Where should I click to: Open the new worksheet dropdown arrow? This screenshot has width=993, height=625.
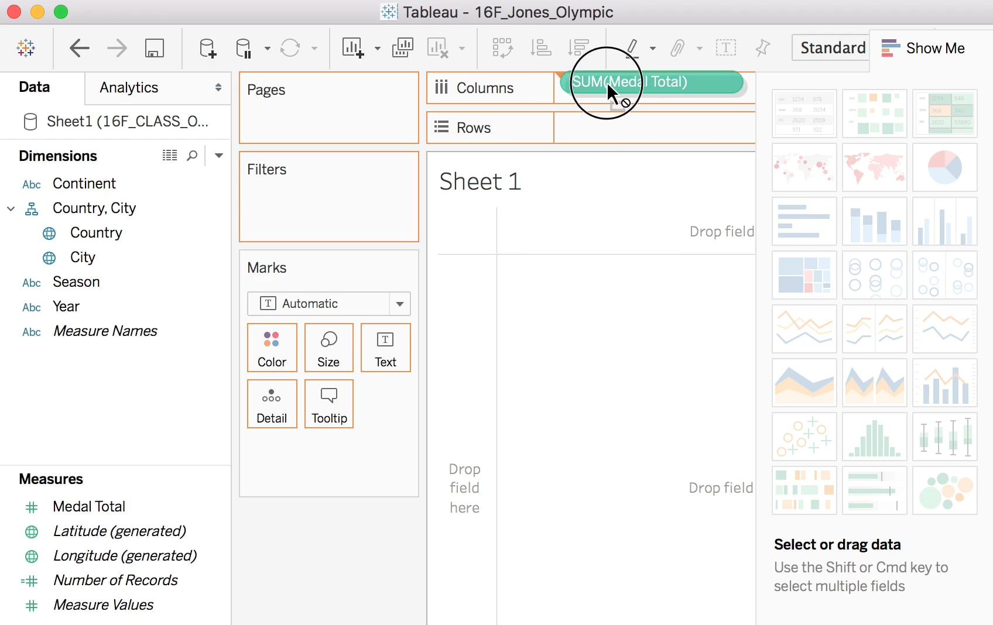click(x=378, y=49)
